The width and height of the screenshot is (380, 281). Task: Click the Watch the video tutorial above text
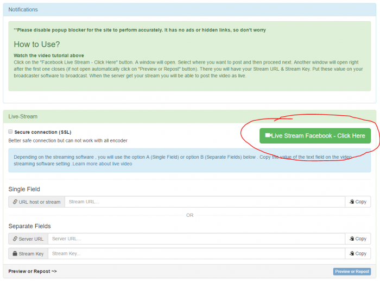[x=49, y=55]
